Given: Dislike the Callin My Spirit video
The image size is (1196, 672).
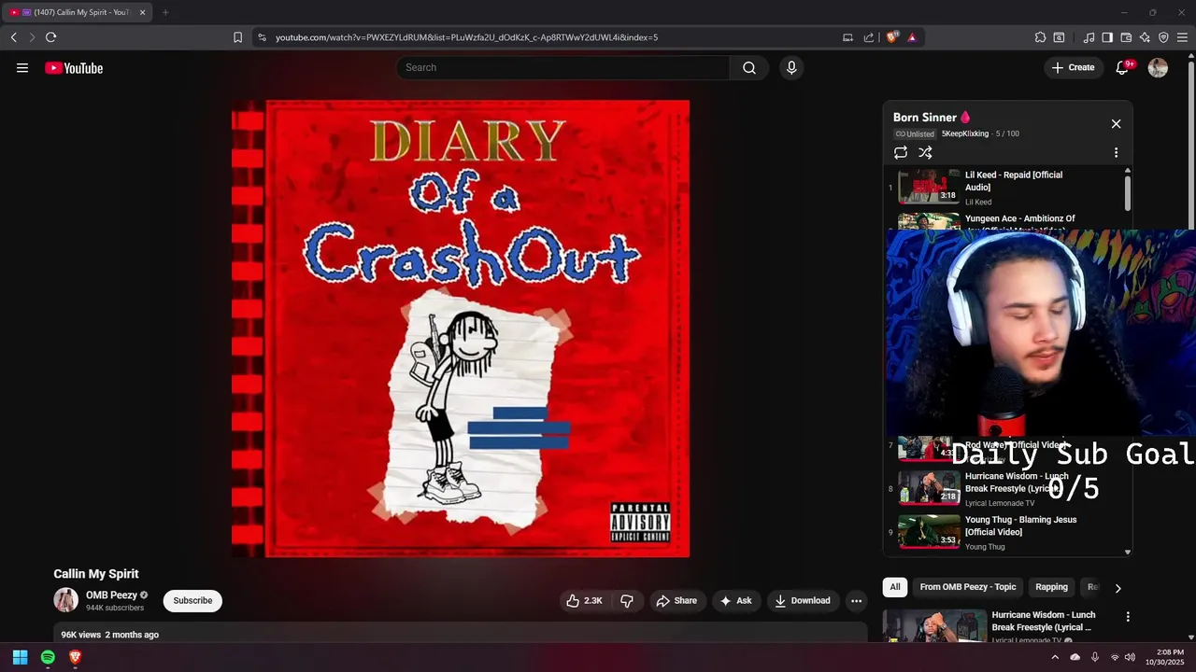Looking at the screenshot, I should 627,600.
